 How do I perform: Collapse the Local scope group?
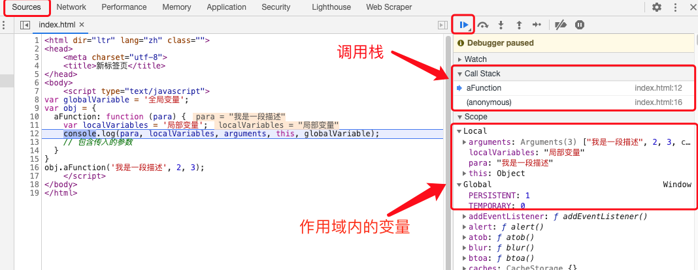[459, 131]
